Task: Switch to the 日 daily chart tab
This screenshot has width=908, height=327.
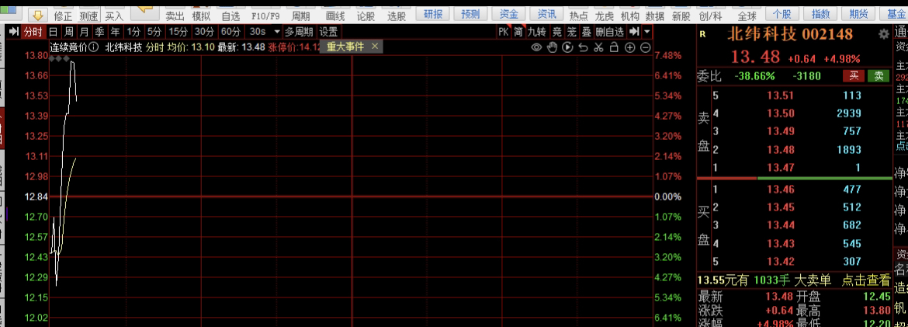Action: (54, 32)
